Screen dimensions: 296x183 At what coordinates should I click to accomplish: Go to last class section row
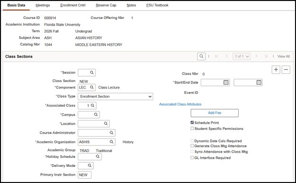(266, 56)
